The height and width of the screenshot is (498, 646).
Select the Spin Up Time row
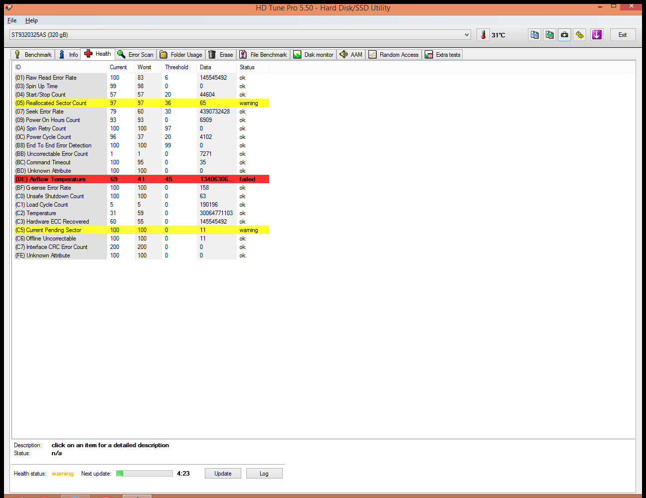pyautogui.click(x=142, y=86)
